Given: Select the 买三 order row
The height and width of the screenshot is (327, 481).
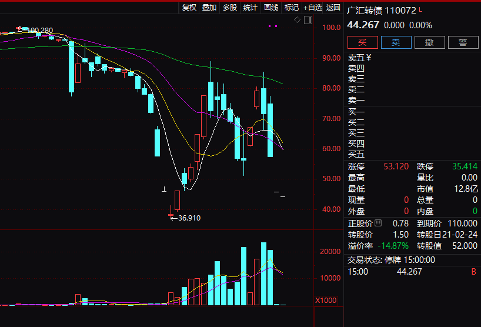Looking at the screenshot, I should (413, 133).
